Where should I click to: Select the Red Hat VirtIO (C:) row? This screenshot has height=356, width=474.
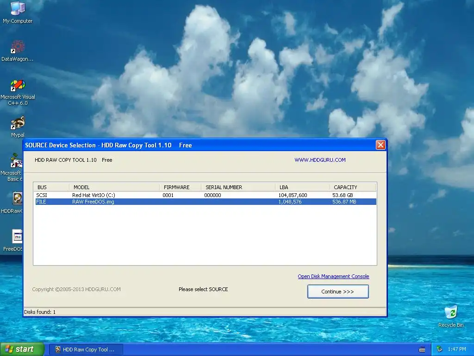coord(206,195)
